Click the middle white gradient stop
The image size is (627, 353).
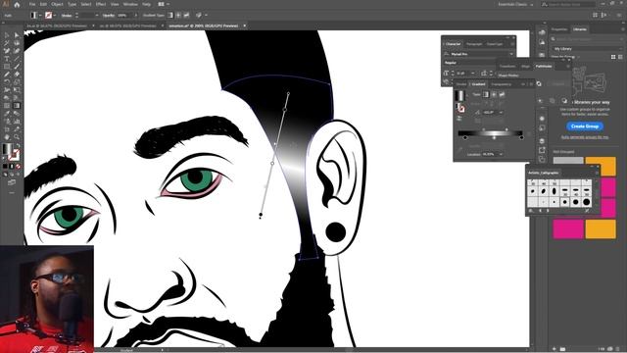[494, 137]
